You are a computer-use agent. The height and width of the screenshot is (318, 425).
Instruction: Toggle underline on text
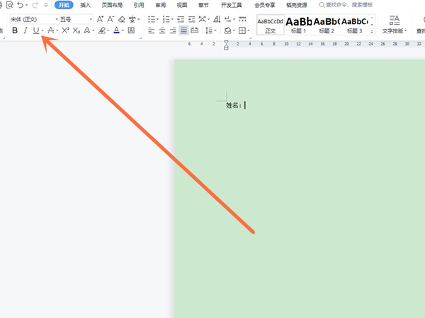35,31
